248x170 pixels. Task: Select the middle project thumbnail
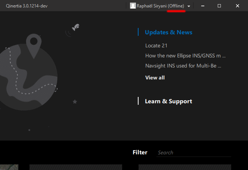point(75,167)
